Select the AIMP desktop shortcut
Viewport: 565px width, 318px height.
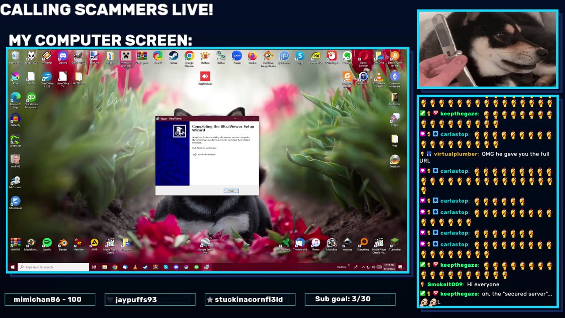click(94, 245)
